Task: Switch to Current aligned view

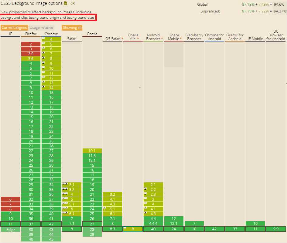Action: pos(15,28)
